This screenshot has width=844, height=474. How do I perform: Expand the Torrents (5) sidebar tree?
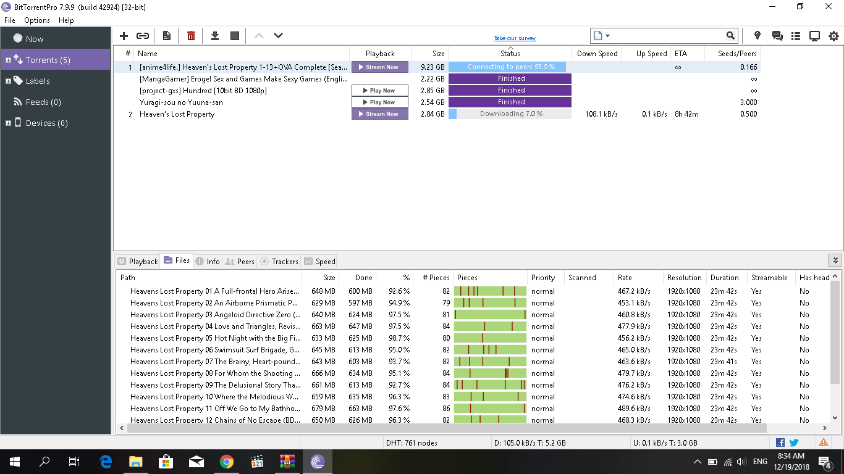pos(8,60)
